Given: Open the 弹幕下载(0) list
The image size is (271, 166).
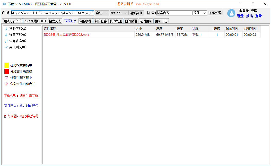Looking at the screenshot, I should pyautogui.click(x=18, y=35).
